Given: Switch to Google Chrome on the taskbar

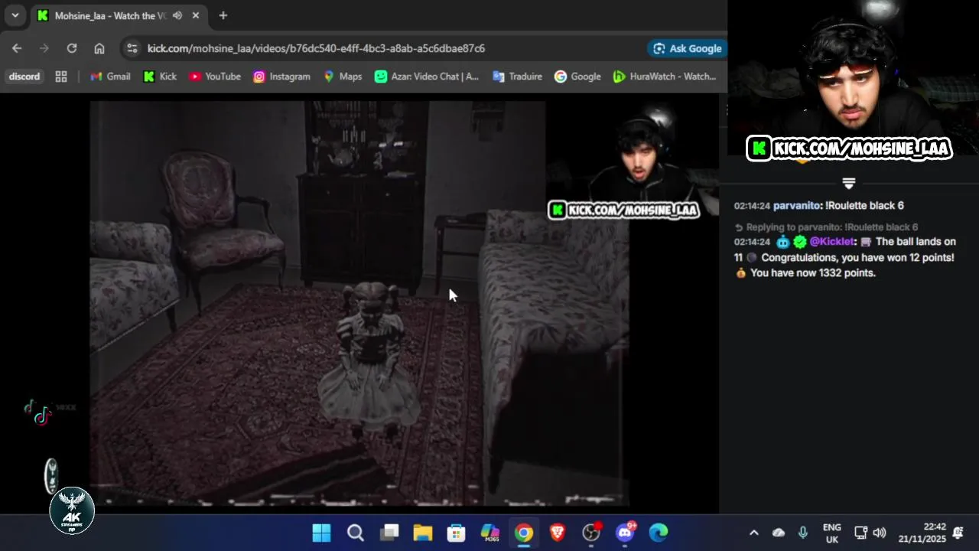Looking at the screenshot, I should point(524,533).
